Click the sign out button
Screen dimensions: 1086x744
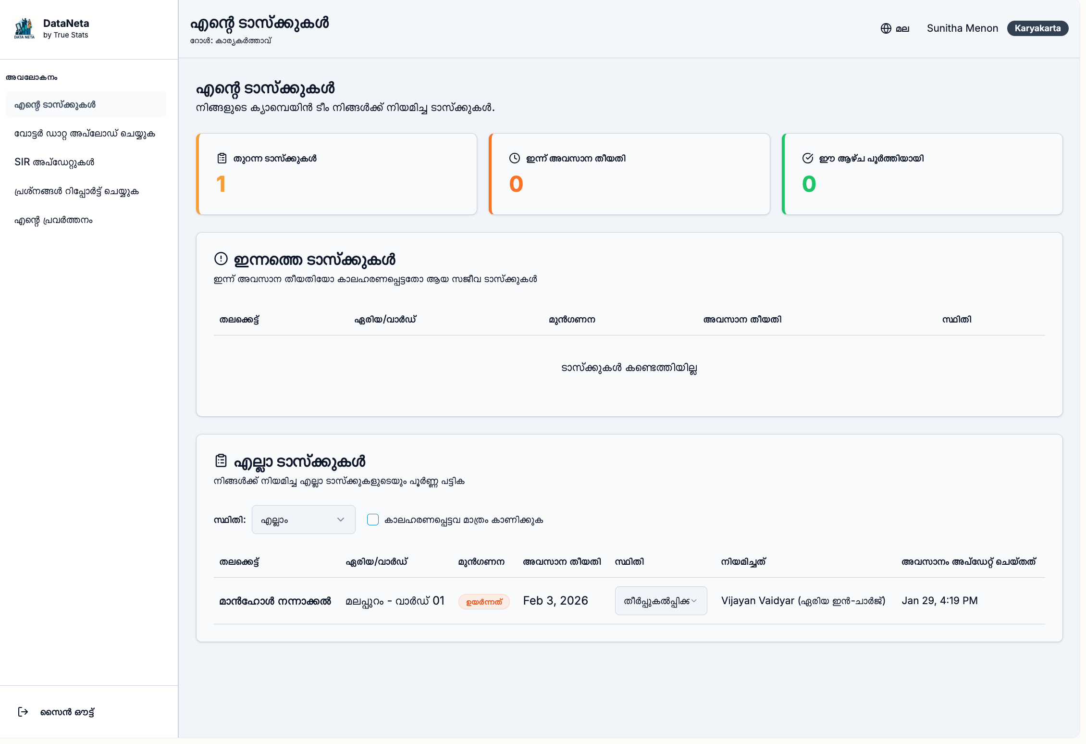tap(67, 712)
